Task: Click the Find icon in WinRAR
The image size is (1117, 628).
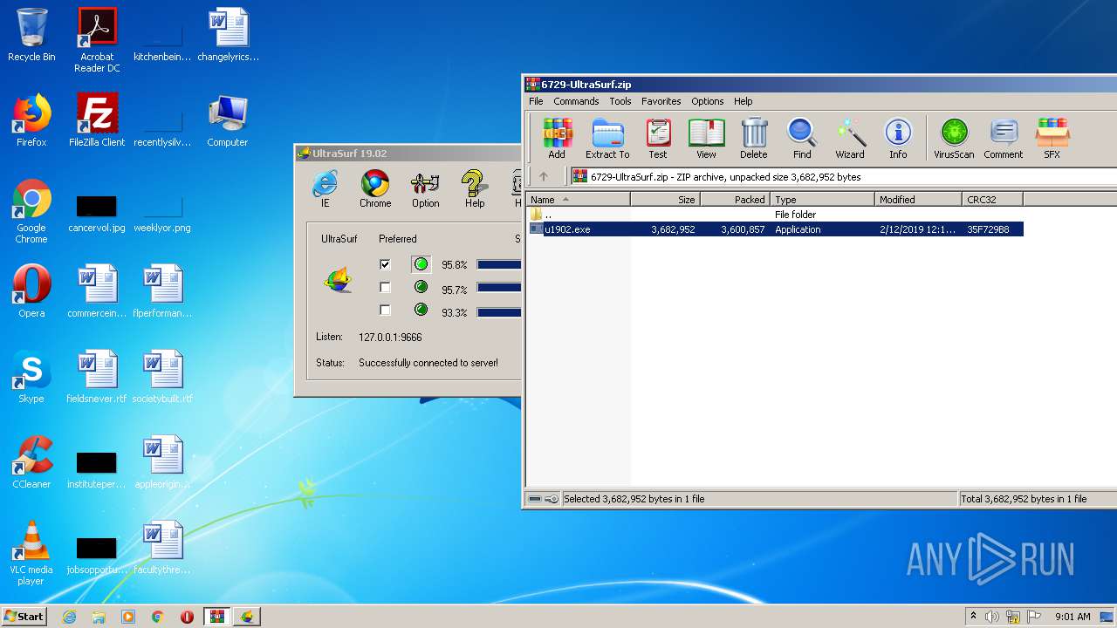Action: [802, 139]
